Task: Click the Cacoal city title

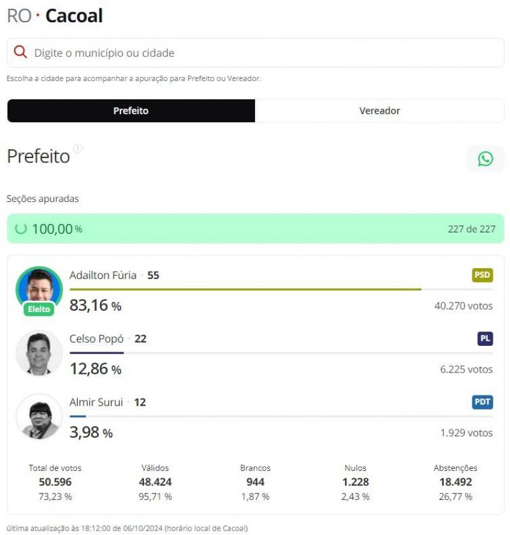Action: click(74, 16)
